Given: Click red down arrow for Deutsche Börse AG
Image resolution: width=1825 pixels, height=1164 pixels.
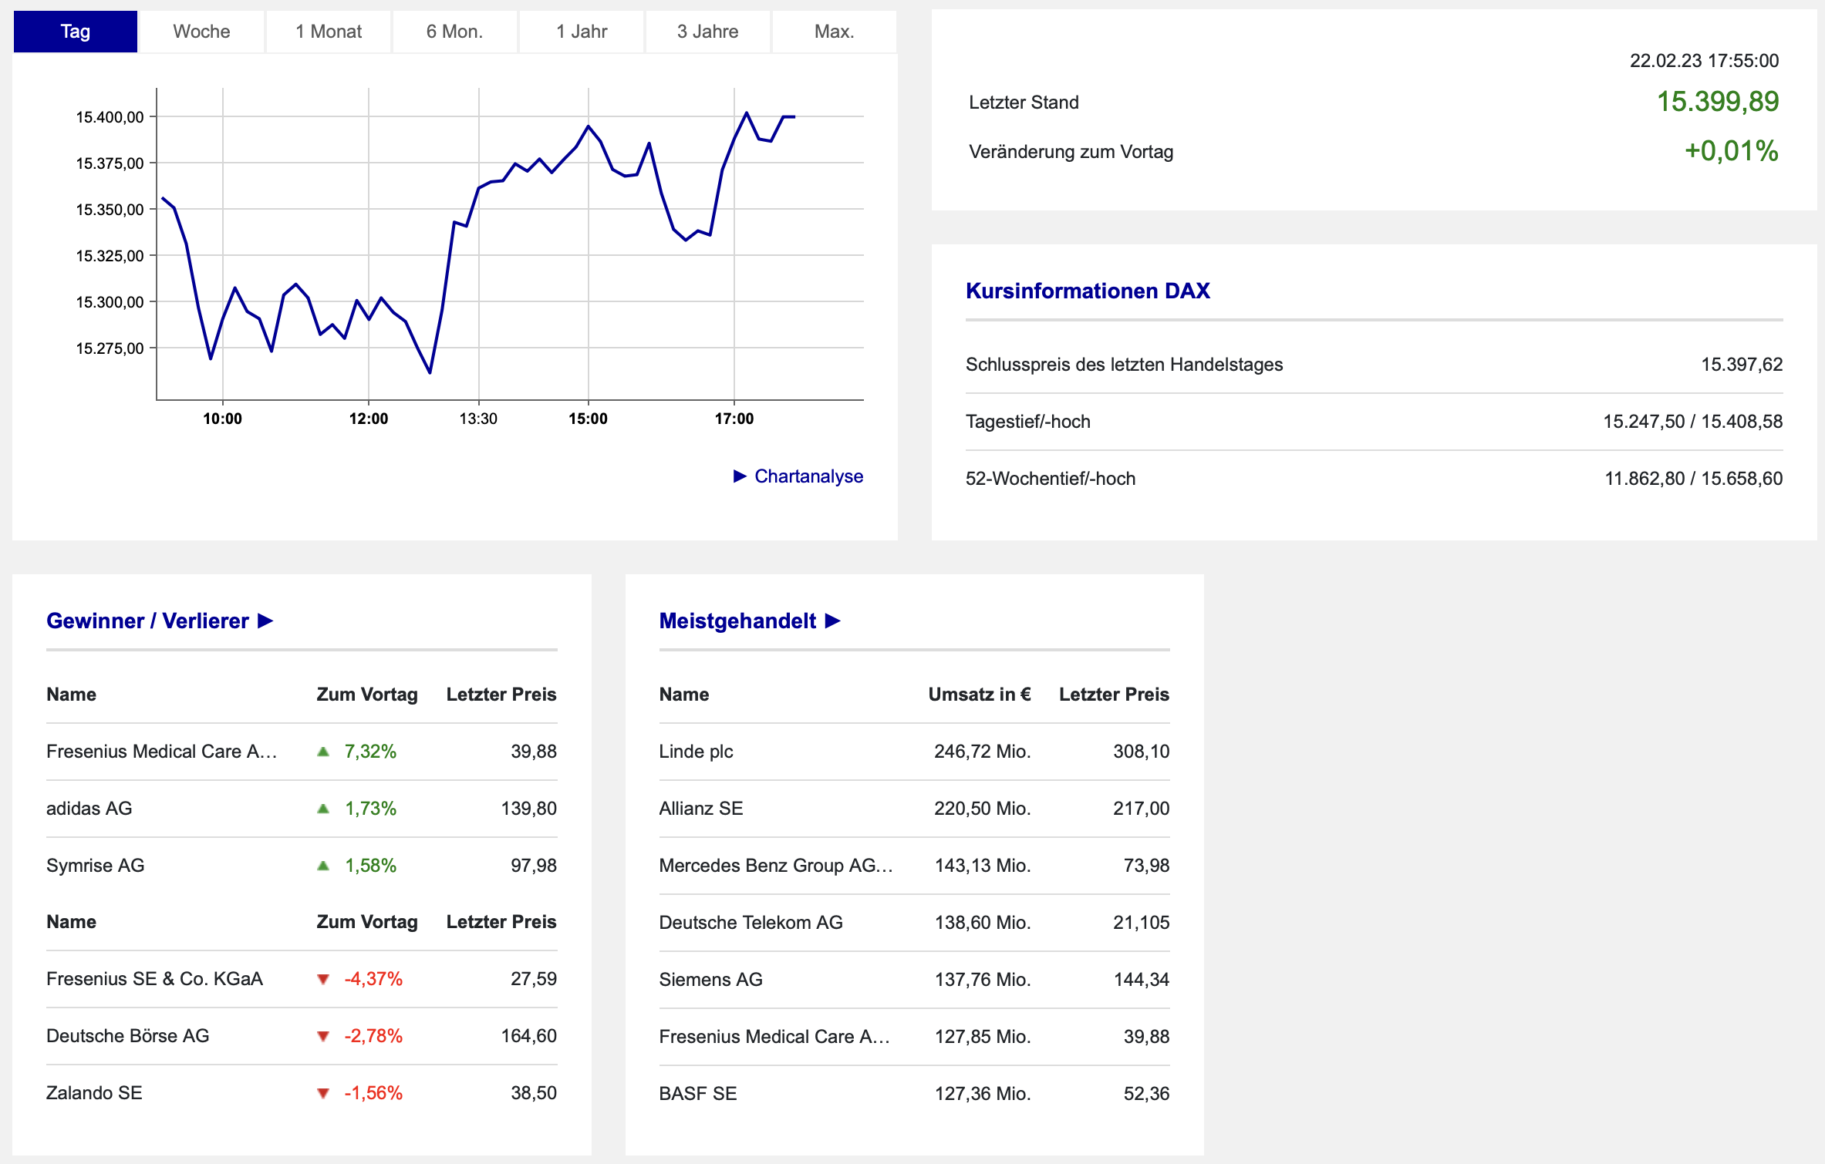Looking at the screenshot, I should click(x=323, y=1036).
